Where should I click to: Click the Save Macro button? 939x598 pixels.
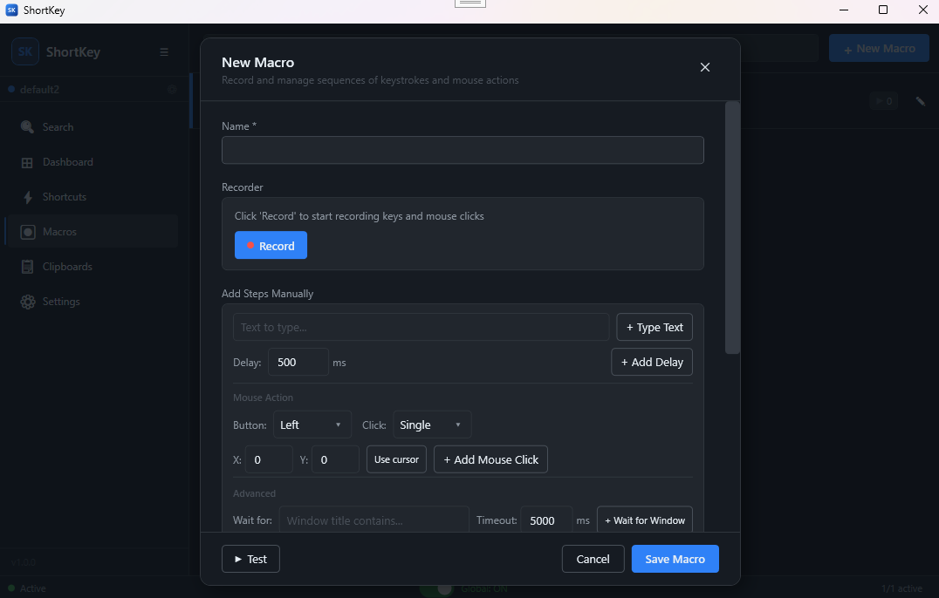click(x=675, y=559)
